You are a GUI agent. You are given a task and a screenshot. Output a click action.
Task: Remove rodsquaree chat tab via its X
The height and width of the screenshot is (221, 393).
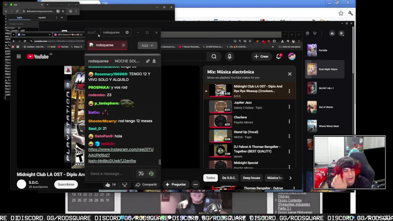pyautogui.click(x=123, y=45)
